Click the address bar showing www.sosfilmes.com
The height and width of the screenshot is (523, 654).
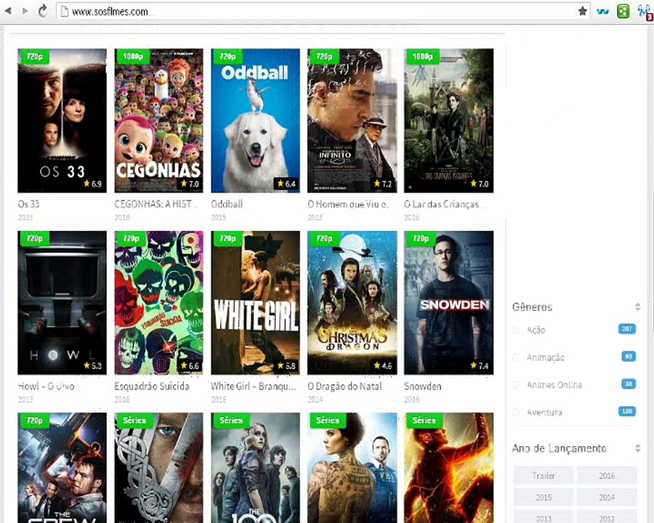click(323, 12)
